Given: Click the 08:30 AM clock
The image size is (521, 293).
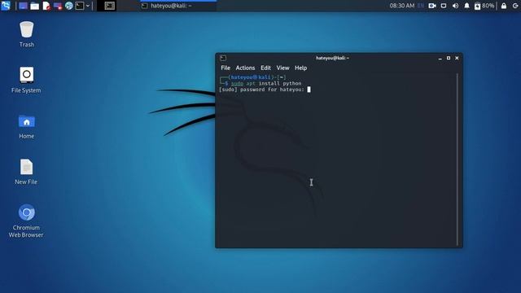Looking at the screenshot, I should coord(401,6).
